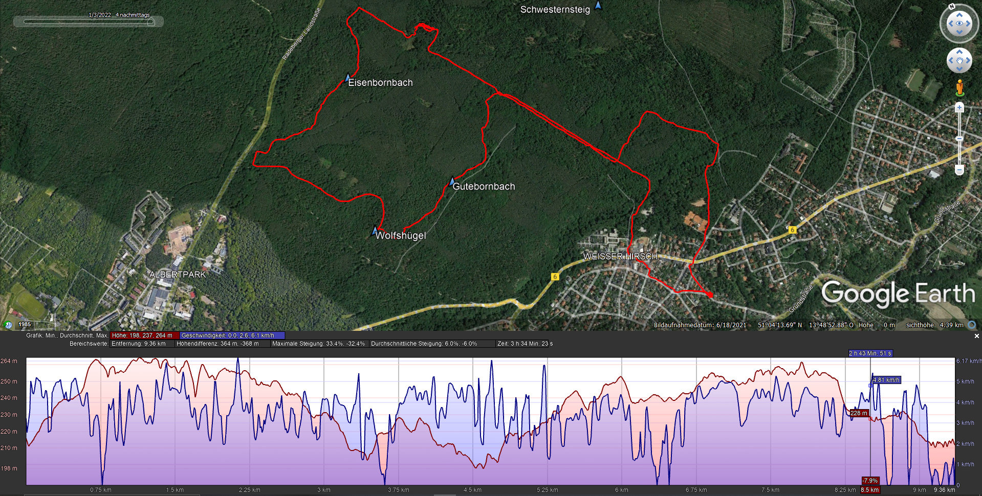Click the Schwesternsteig map label
The width and height of the screenshot is (982, 496).
click(555, 10)
